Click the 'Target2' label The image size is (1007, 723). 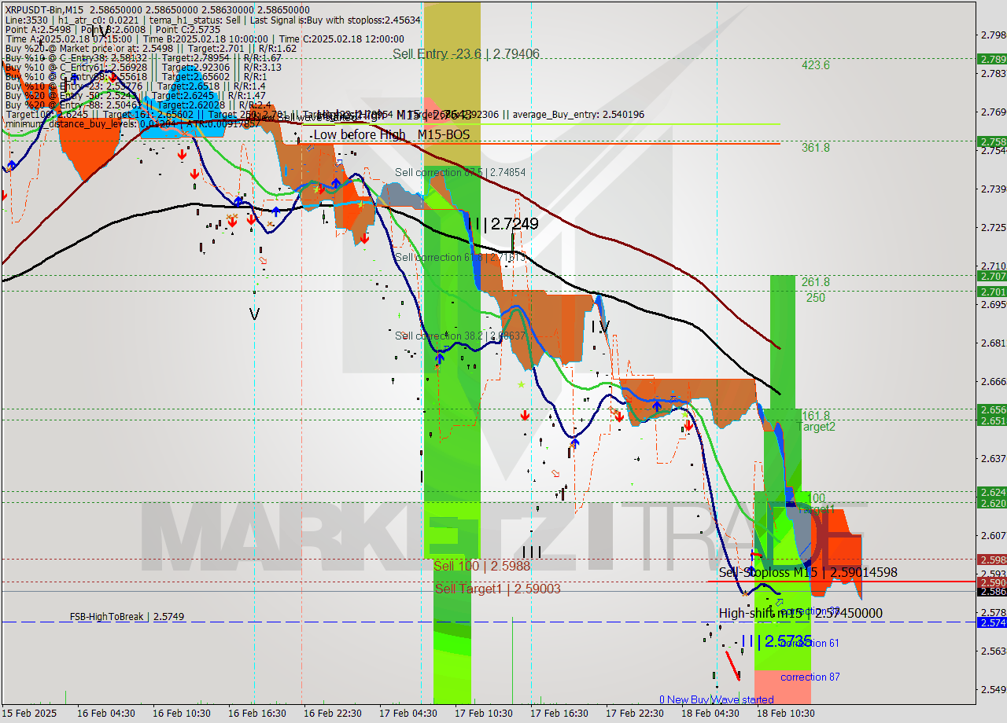816,427
